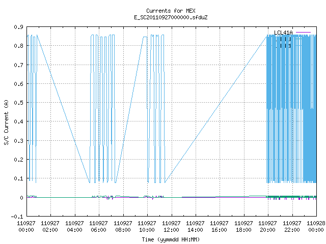Image resolution: width=326 pixels, height=244 pixels.
Task: Click the 0.6 y-axis tick label
Action: click(18, 84)
